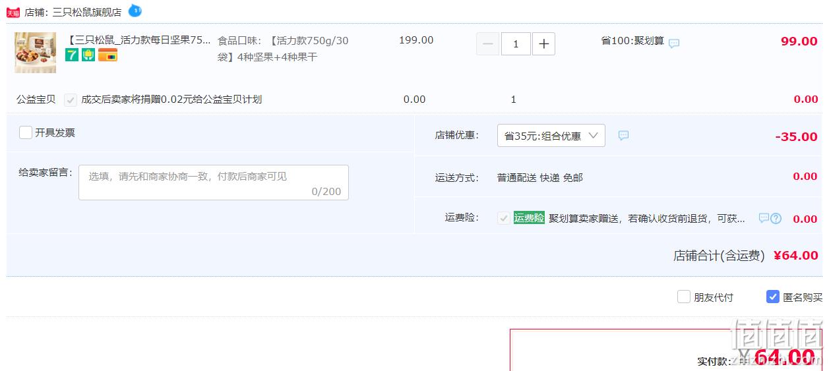Click the unit price 199.00
Screen dimensions: 829x371
click(x=416, y=40)
